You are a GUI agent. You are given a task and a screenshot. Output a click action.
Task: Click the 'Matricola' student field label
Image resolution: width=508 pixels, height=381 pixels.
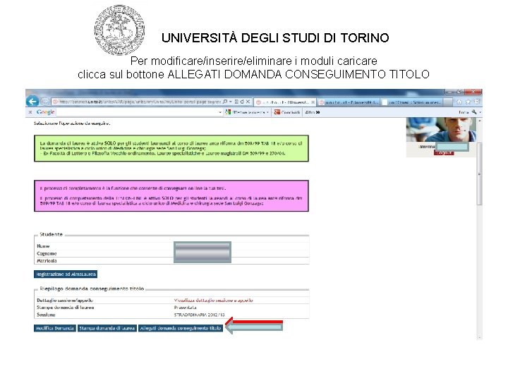[47, 260]
